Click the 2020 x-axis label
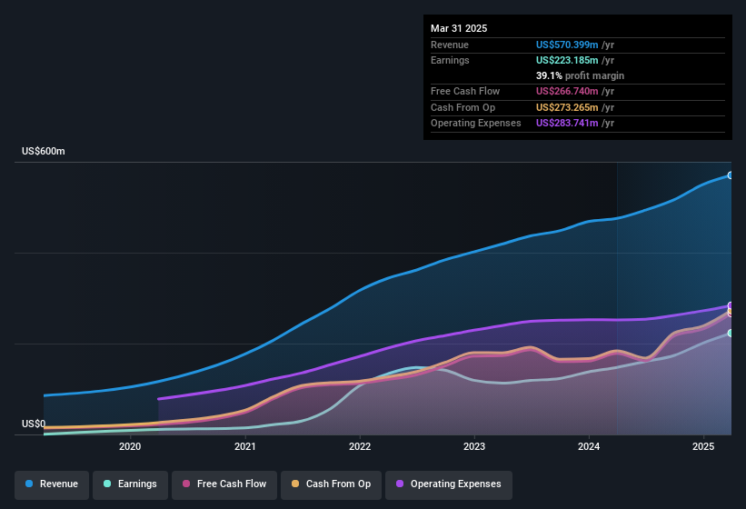The height and width of the screenshot is (509, 746). [130, 446]
